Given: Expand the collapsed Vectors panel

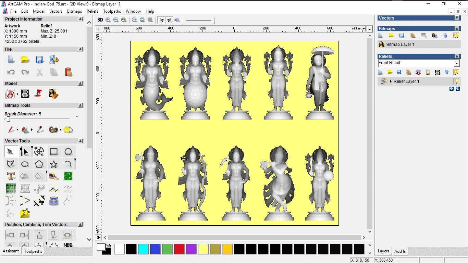Looking at the screenshot, I should [457, 18].
